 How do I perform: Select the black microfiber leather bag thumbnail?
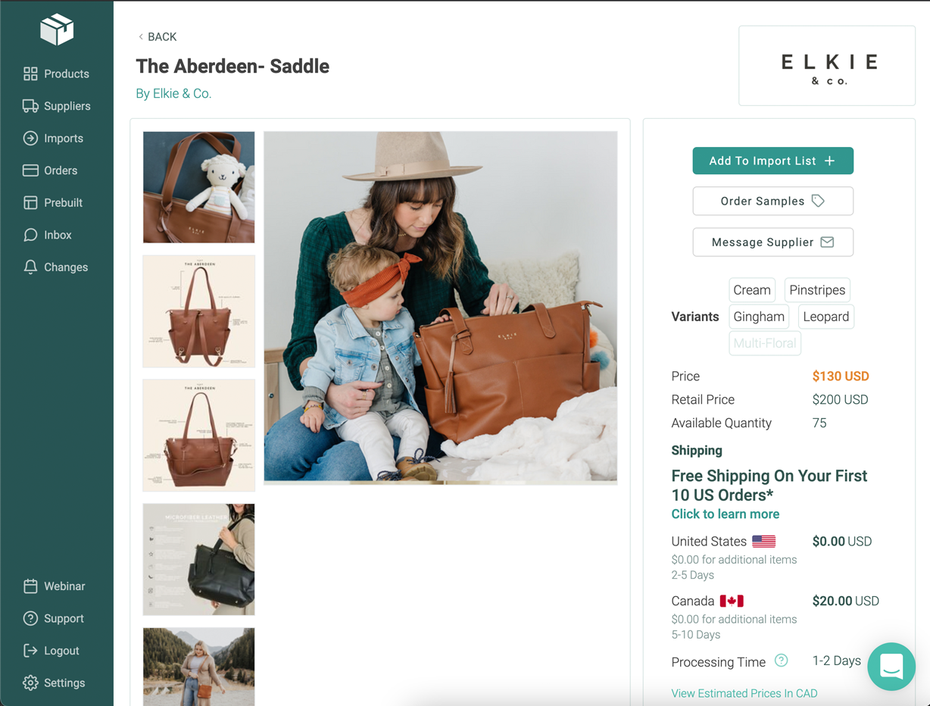click(x=198, y=559)
